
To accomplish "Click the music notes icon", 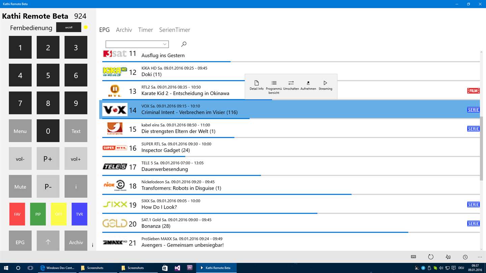I will point(448,257).
